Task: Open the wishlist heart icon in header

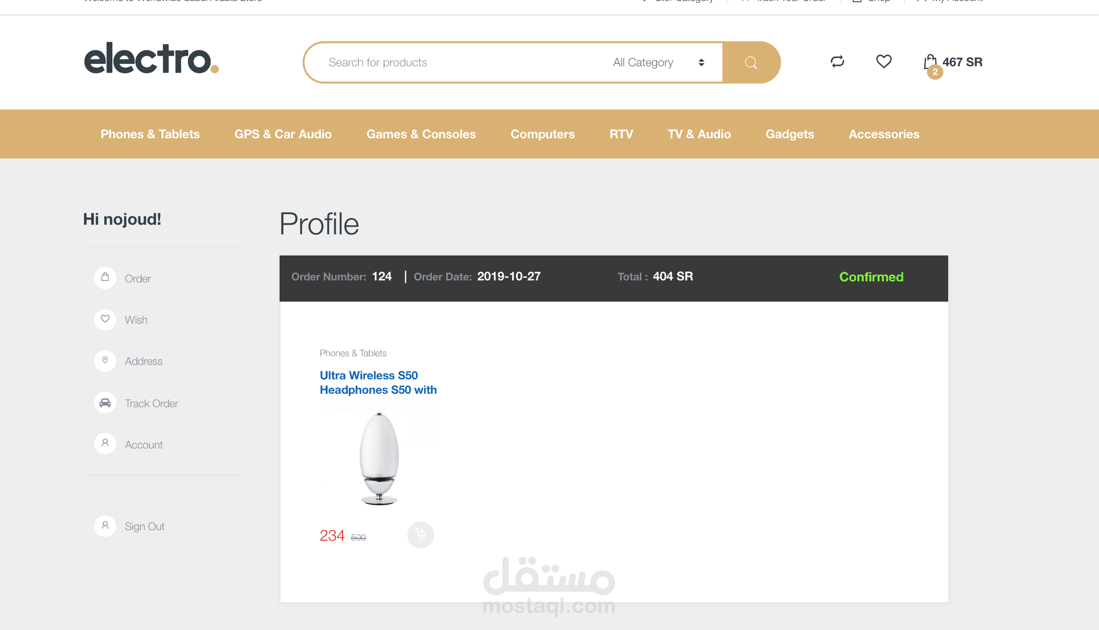Action: (x=883, y=61)
